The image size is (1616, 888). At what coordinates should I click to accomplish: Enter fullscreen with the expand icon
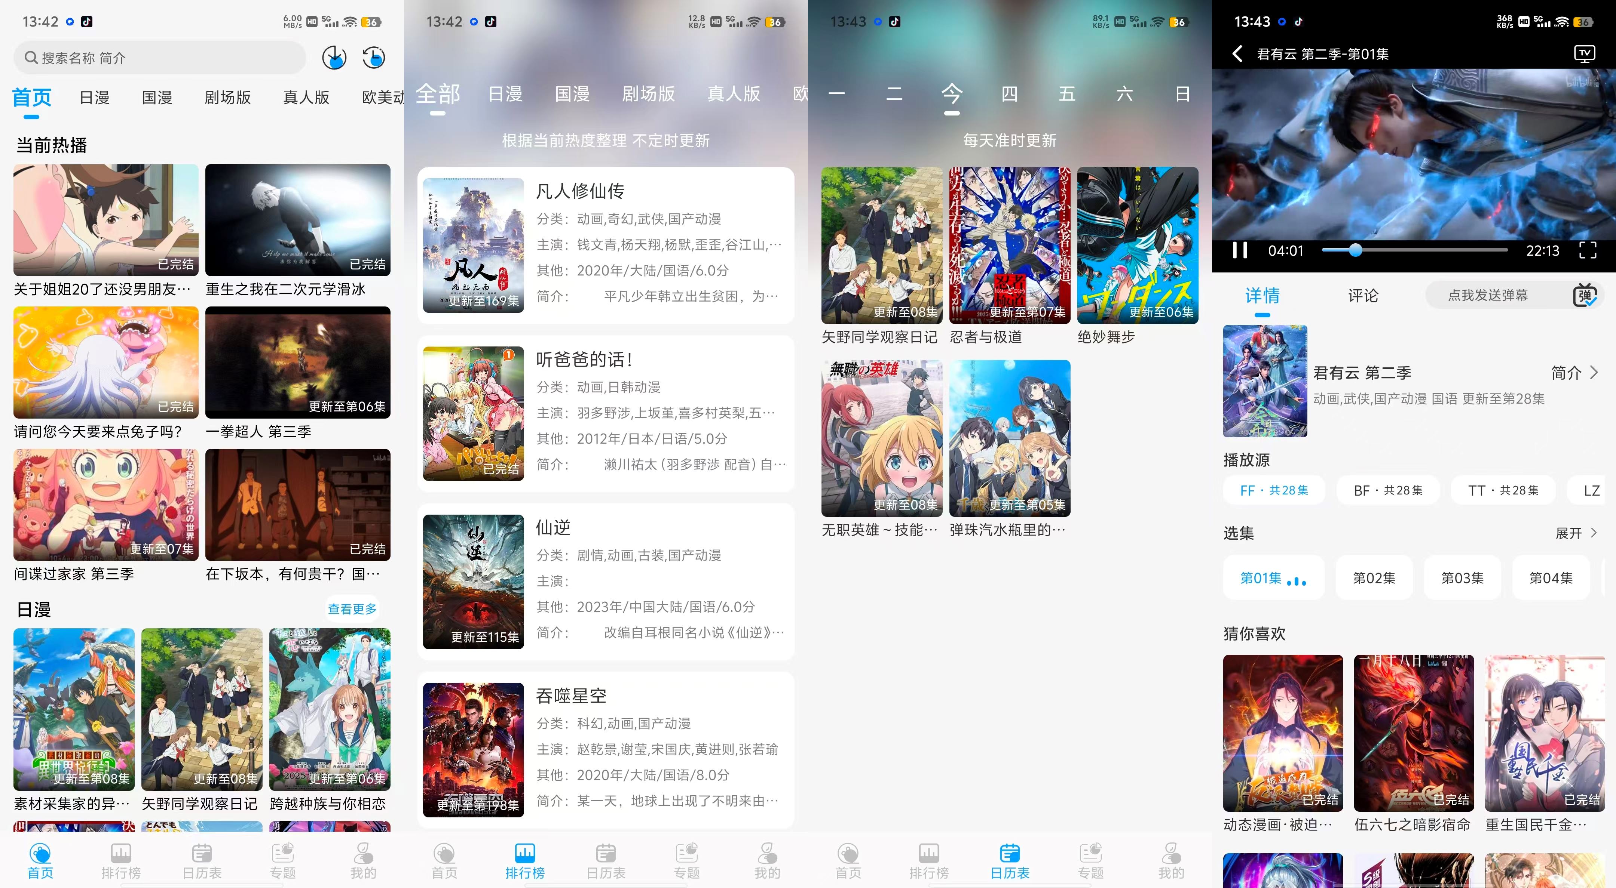[1588, 250]
